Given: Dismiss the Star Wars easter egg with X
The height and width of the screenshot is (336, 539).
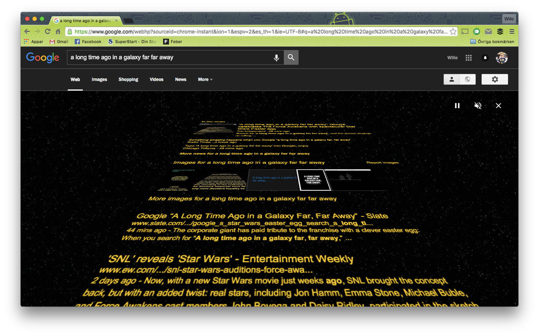Looking at the screenshot, I should (499, 105).
